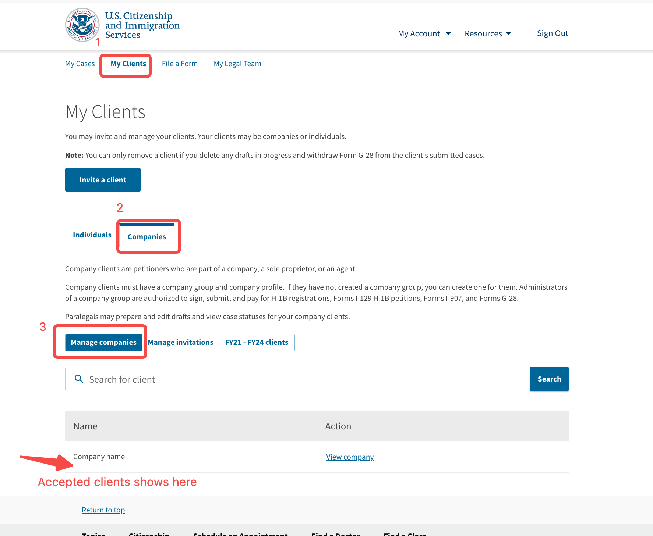Click the magnifying glass search icon

79,379
